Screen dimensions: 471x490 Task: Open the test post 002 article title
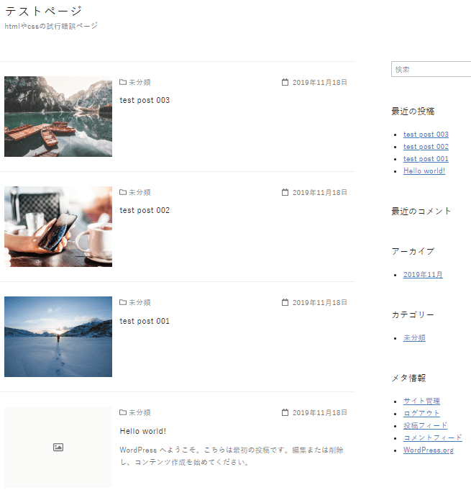point(145,210)
